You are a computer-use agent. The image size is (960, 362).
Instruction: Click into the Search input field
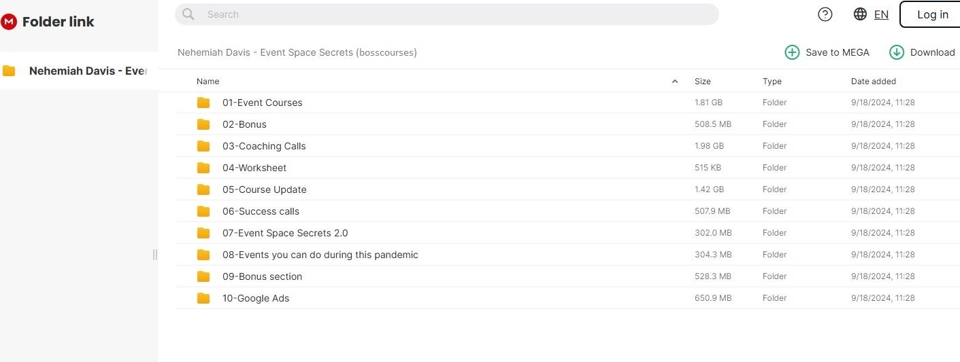coord(449,14)
